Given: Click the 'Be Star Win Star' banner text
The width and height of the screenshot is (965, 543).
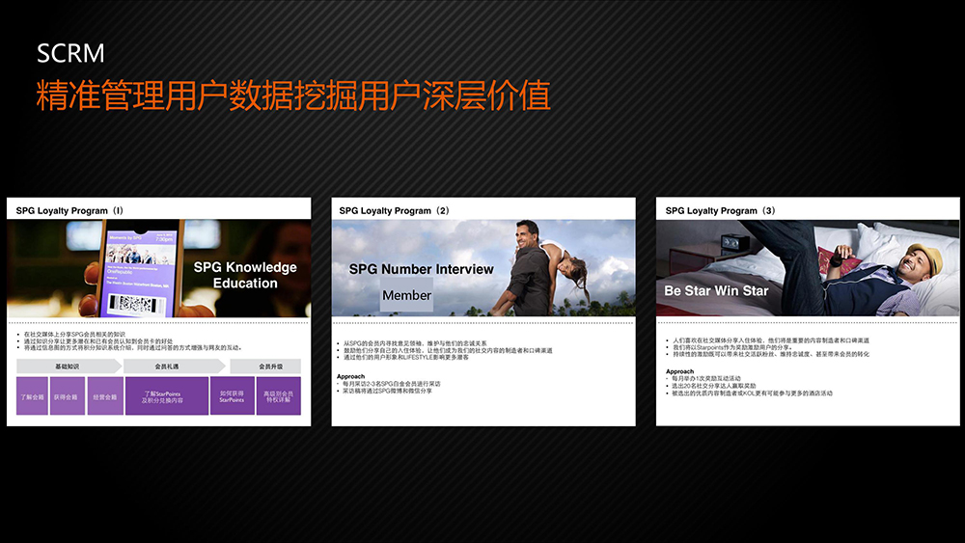Looking at the screenshot, I should (x=716, y=291).
